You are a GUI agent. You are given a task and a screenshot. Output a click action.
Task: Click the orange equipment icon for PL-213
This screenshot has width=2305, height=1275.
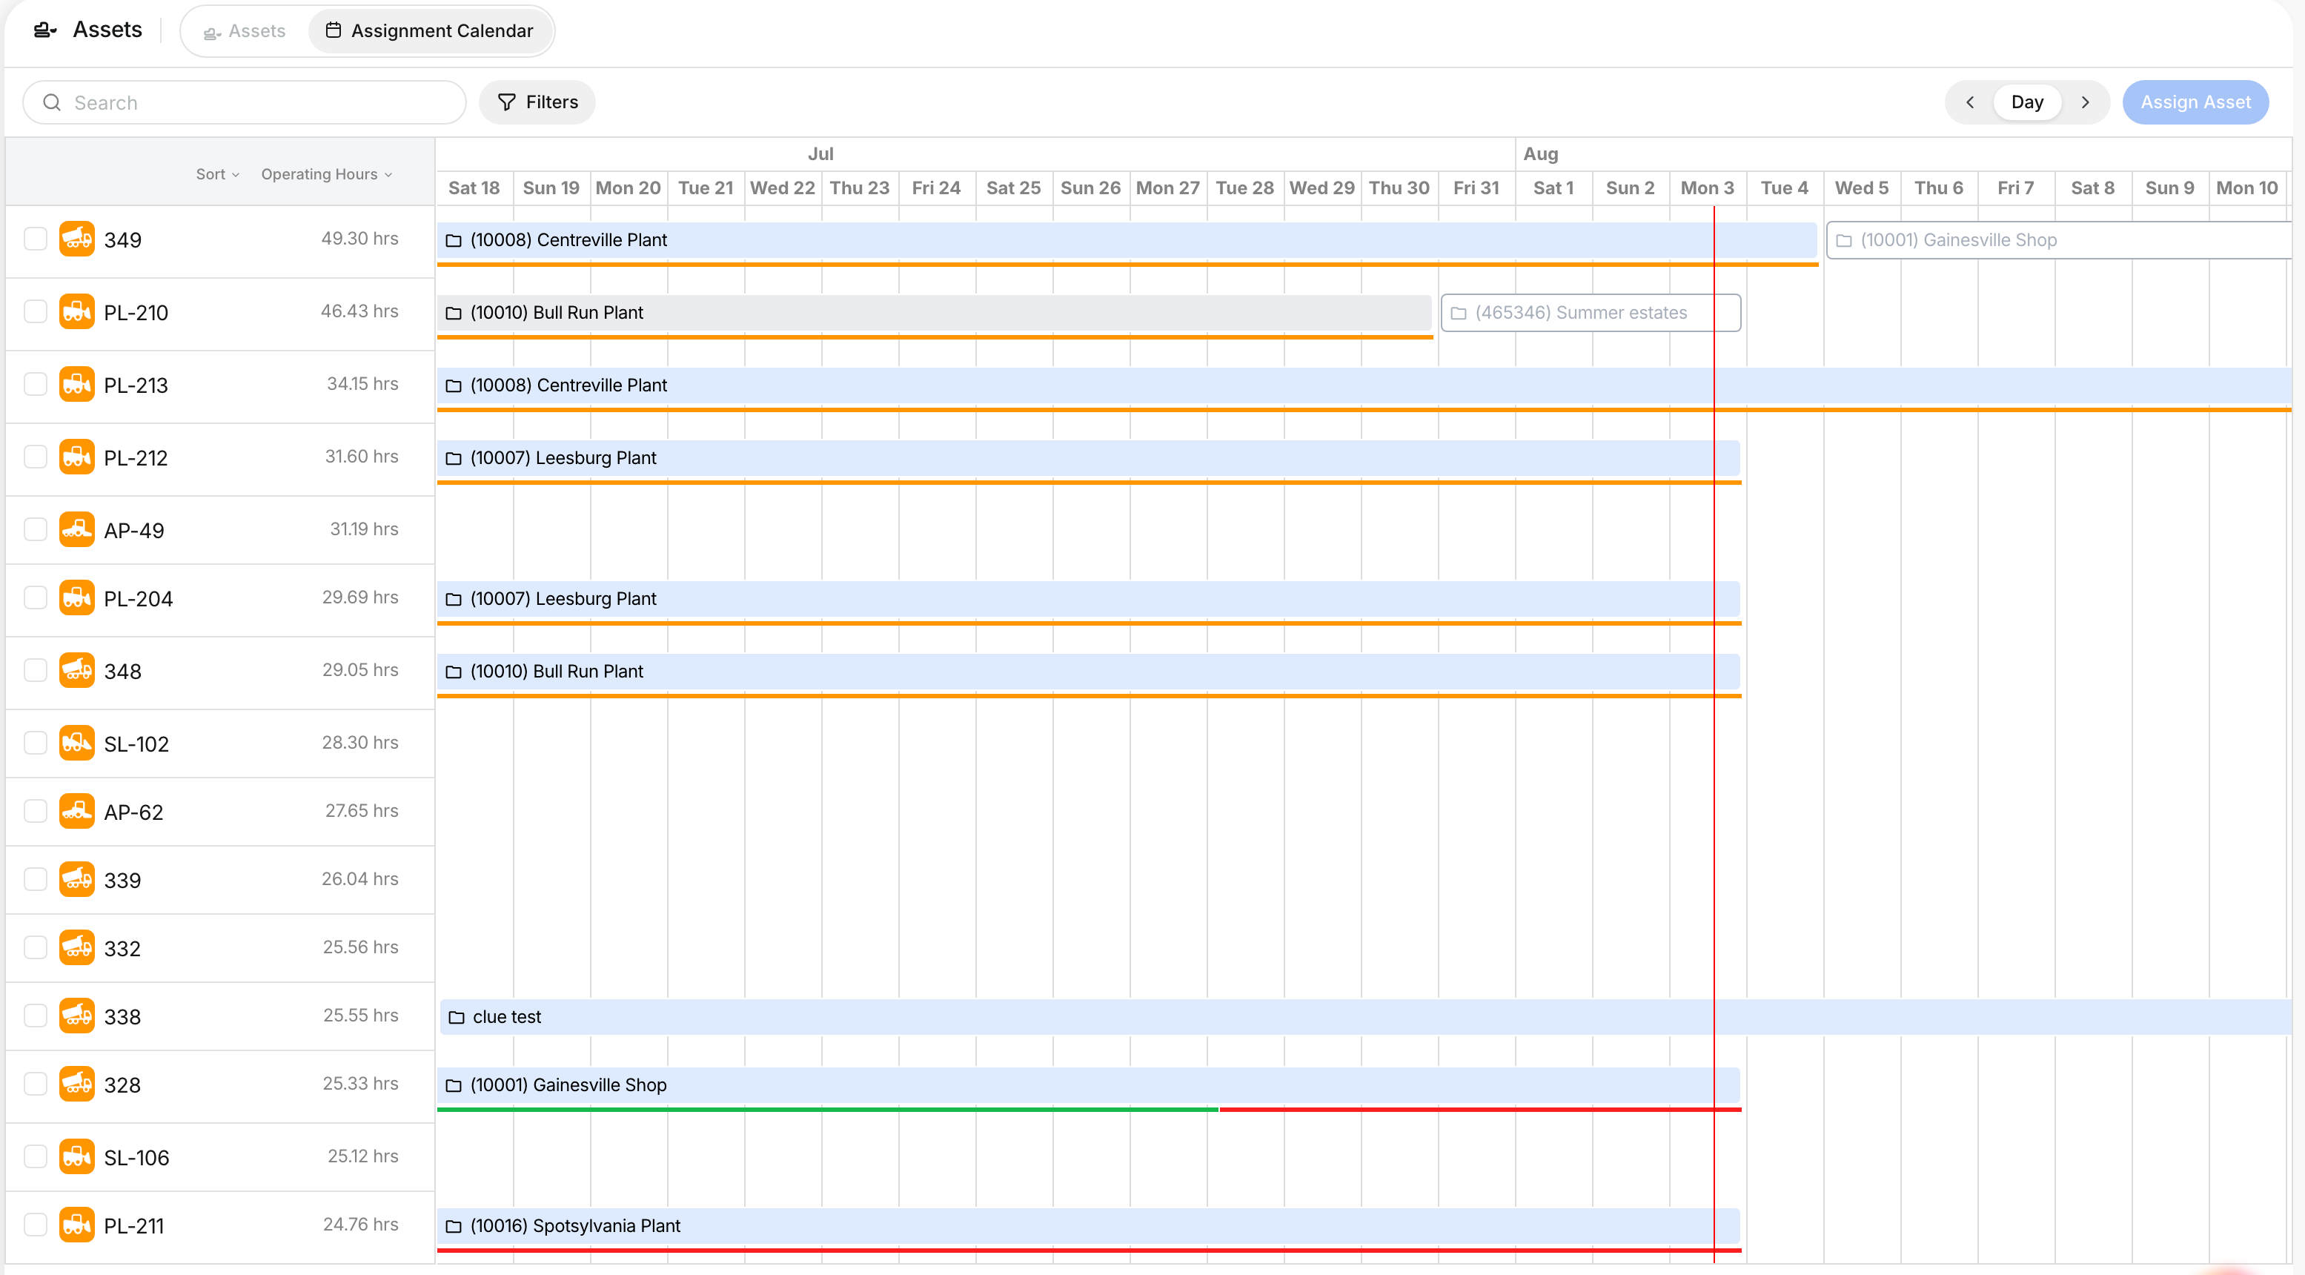coord(77,385)
